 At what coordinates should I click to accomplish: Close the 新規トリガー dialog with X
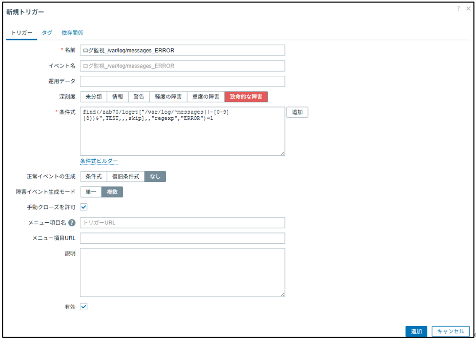tap(468, 9)
